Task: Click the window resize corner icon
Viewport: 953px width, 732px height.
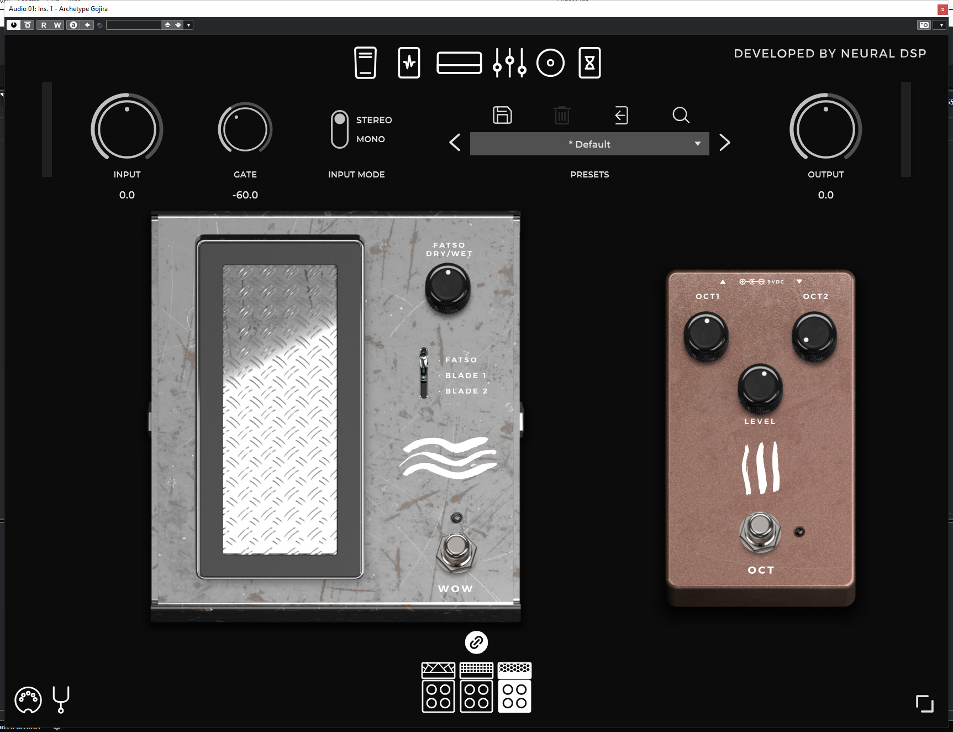Action: click(x=924, y=703)
